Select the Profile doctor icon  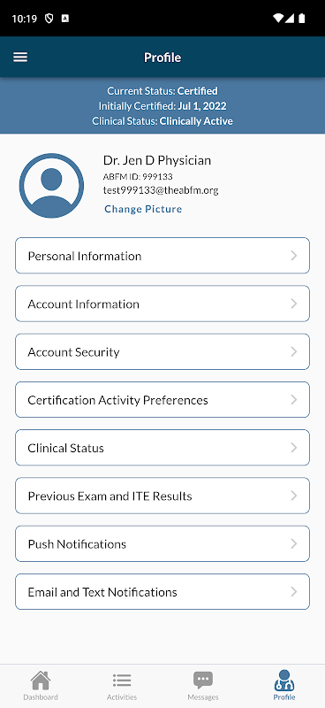pos(284,680)
